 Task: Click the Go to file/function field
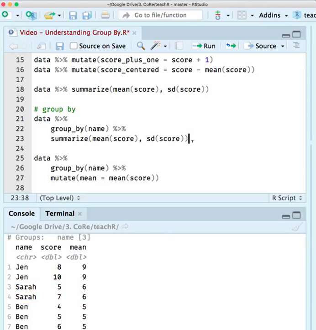point(161,15)
